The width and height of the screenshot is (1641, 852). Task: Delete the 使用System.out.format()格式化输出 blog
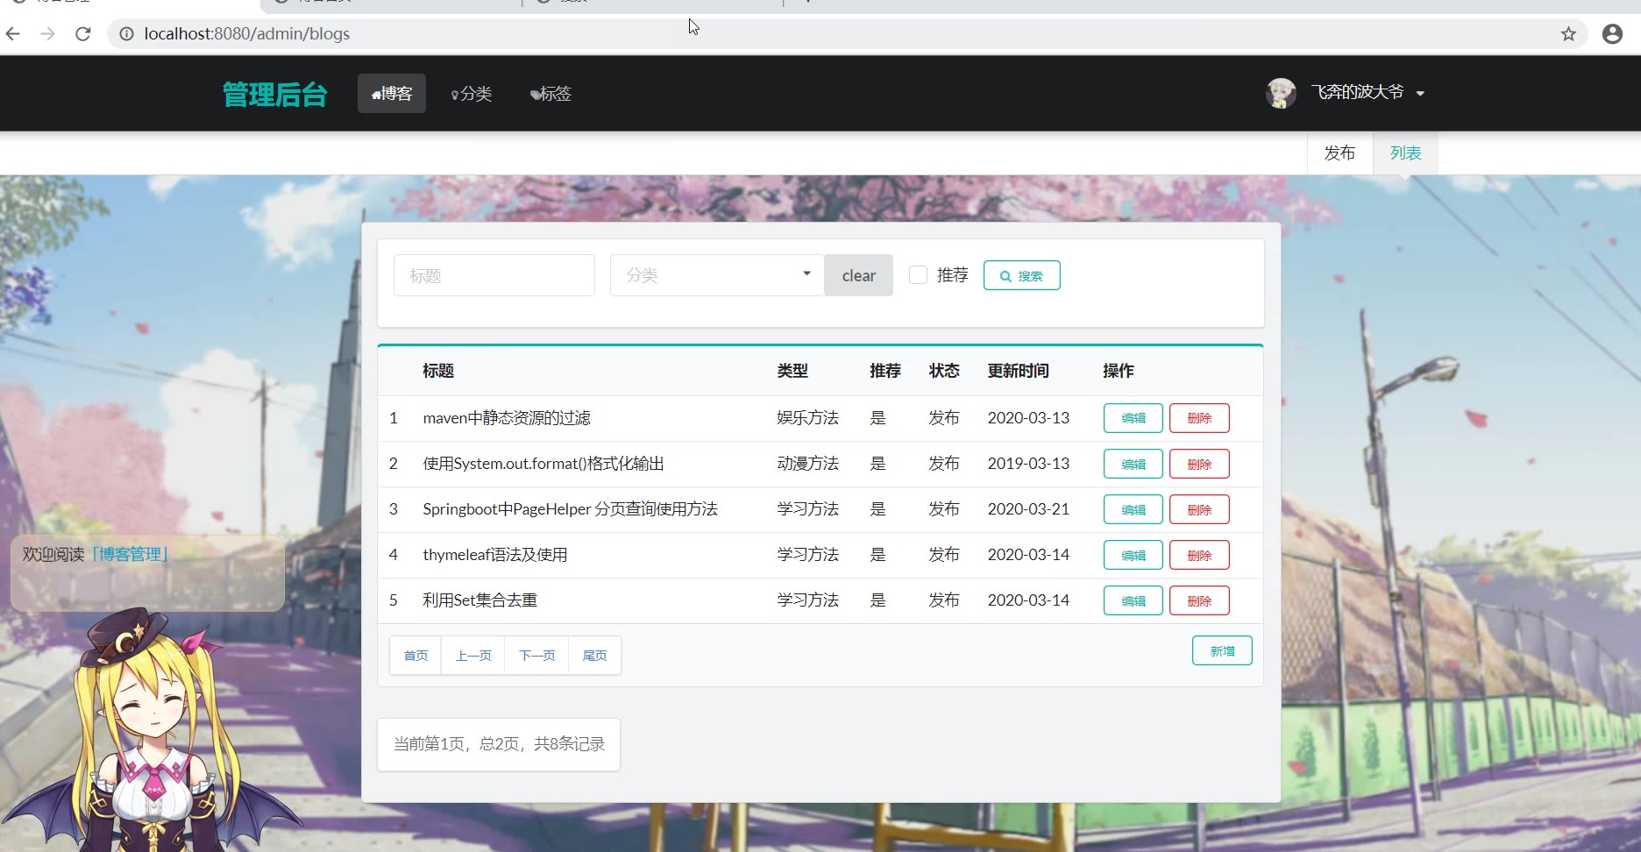coord(1199,464)
